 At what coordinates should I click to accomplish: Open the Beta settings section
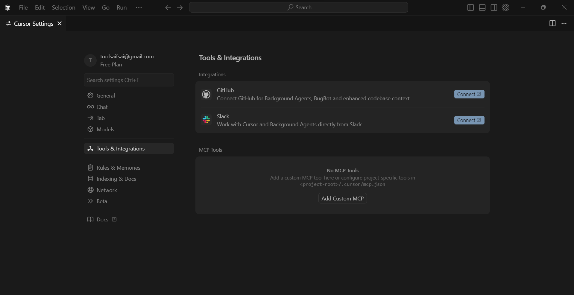129,201
